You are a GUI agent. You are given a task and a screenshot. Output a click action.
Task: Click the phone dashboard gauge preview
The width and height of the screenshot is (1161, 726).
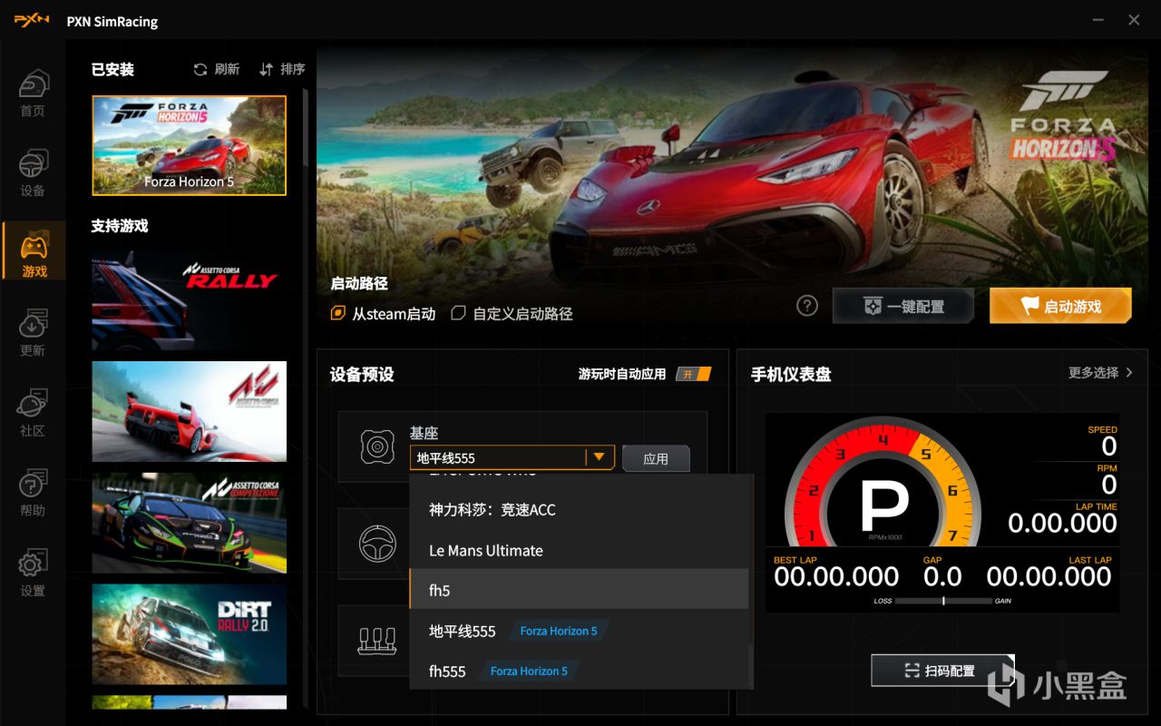tap(942, 514)
